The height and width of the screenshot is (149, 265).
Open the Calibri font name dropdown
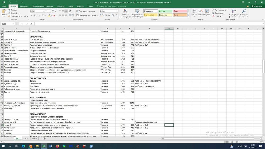pyautogui.click(x=44, y=11)
